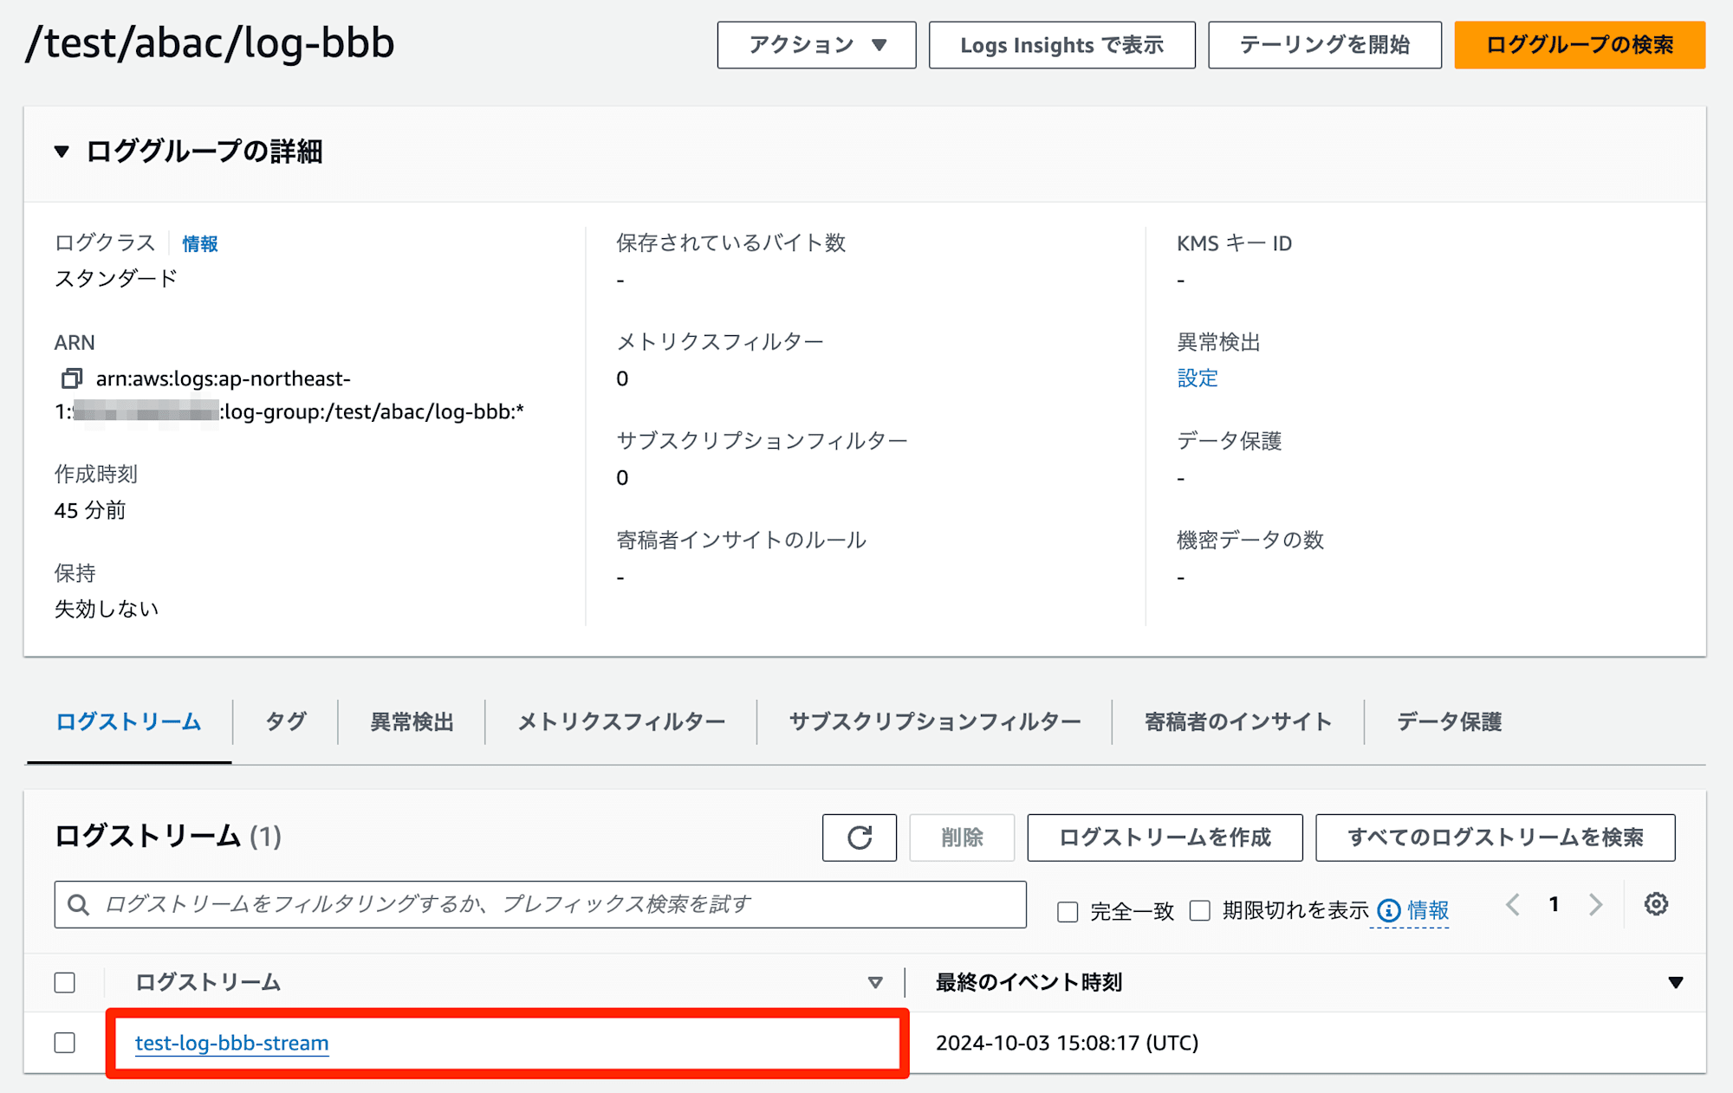Click the refresh log streams icon button
Image resolution: width=1733 pixels, height=1093 pixels.
859,838
